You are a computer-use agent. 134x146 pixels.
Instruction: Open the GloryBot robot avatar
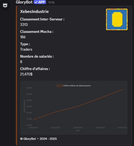tap(5, 5)
